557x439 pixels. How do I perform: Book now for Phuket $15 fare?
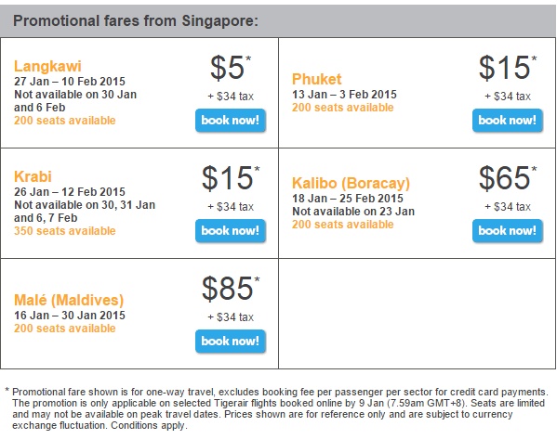click(x=508, y=121)
